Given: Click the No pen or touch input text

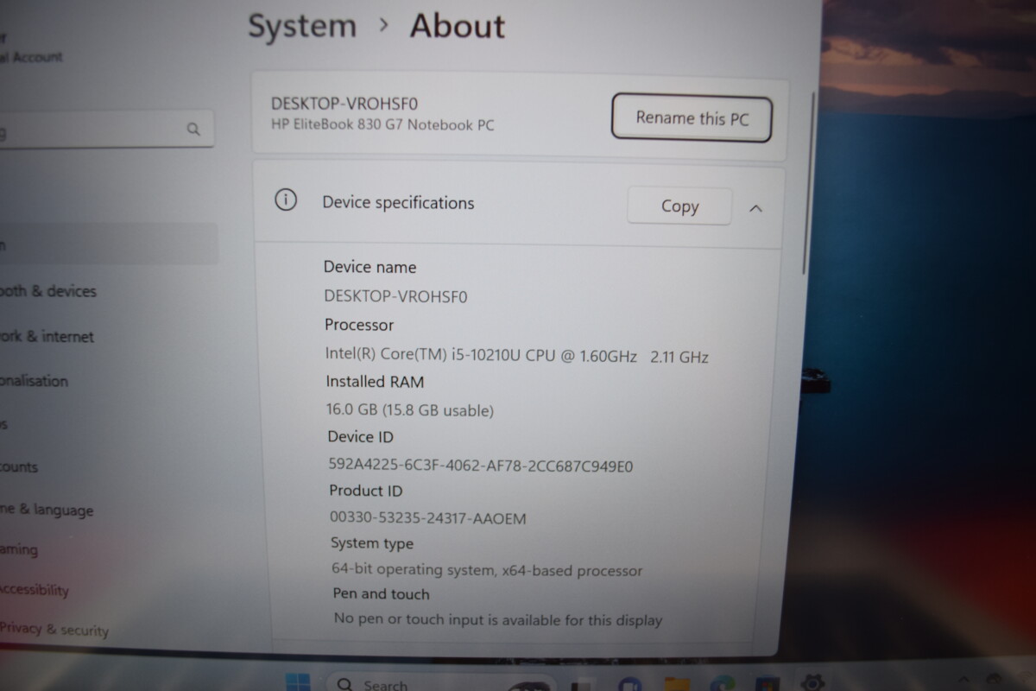Looking at the screenshot, I should 498,619.
